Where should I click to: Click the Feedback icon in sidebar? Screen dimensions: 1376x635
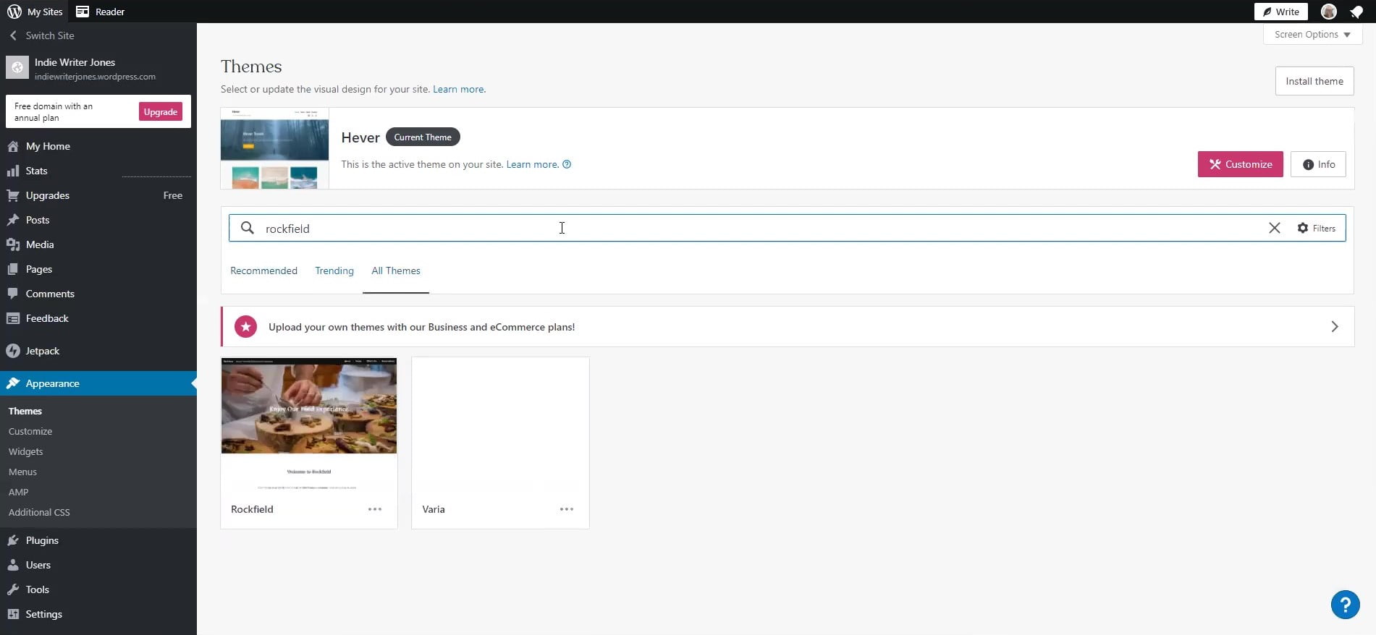13,318
